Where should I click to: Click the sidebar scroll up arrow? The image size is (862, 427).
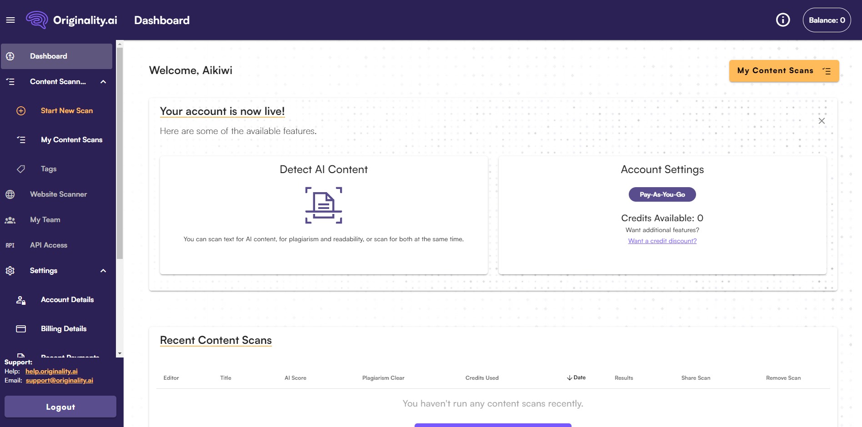pos(120,44)
